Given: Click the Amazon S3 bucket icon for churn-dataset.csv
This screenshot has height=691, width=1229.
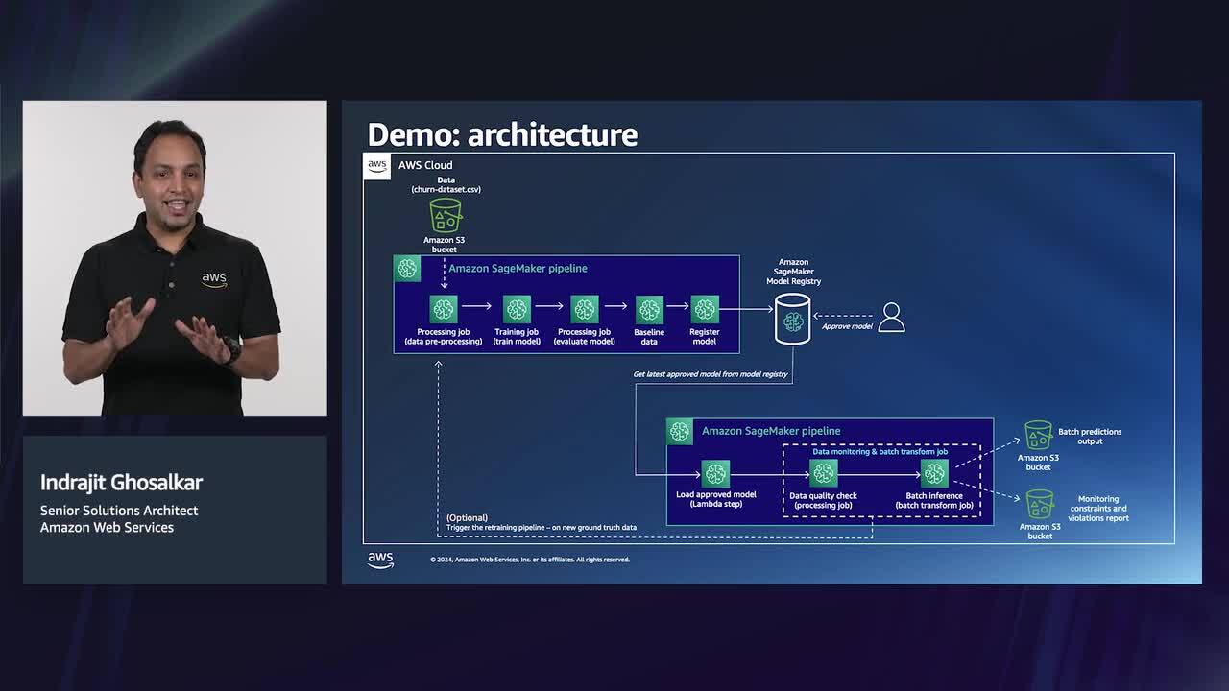Looking at the screenshot, I should (x=446, y=215).
